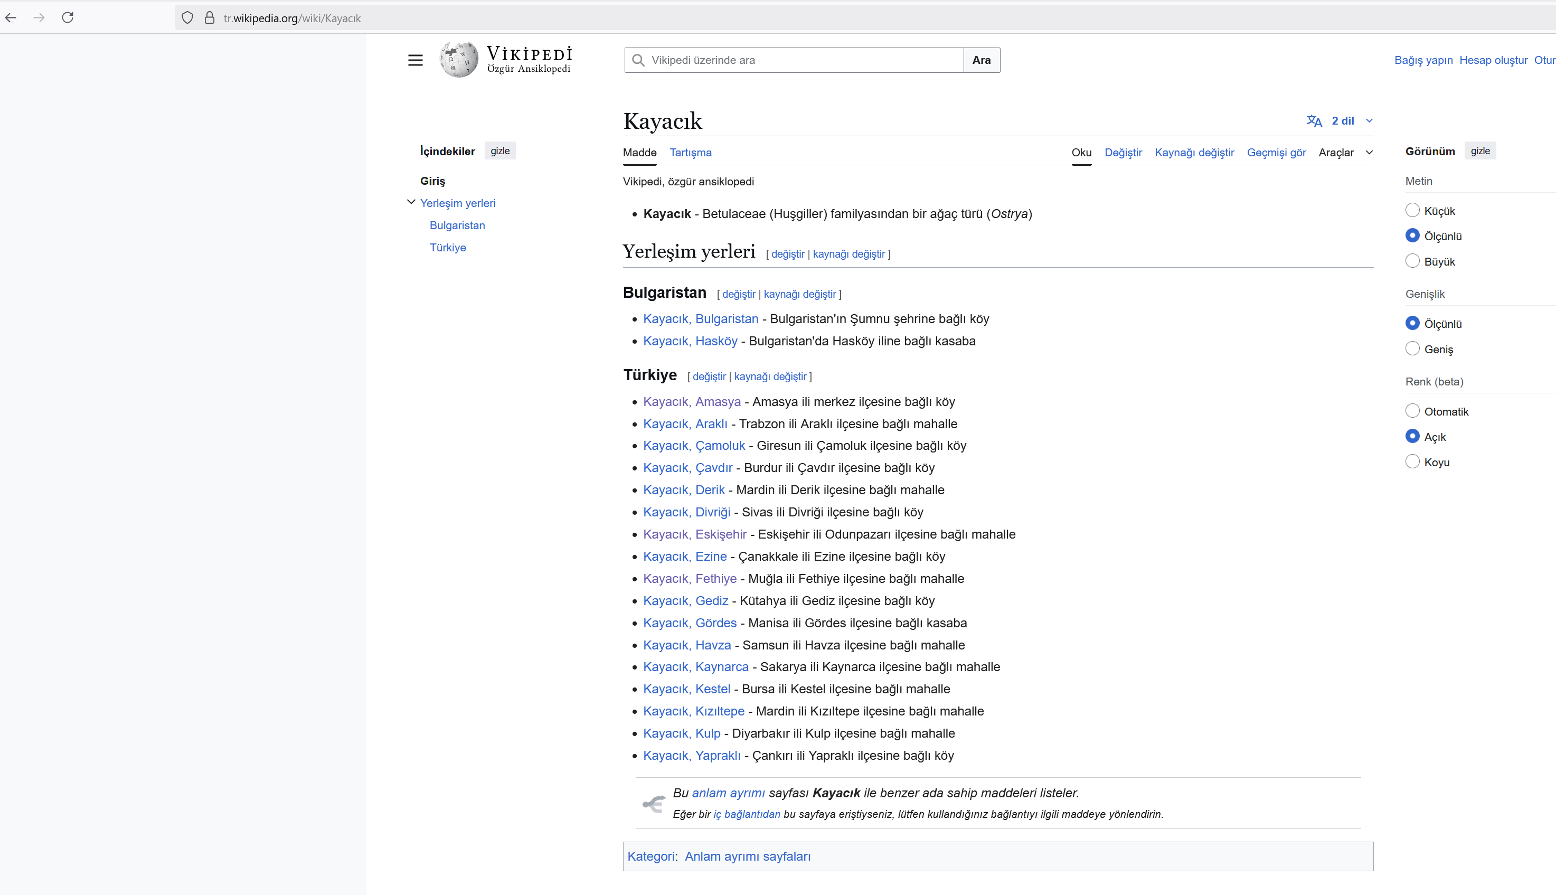Open Kayacık, Derik article link

tap(684, 489)
